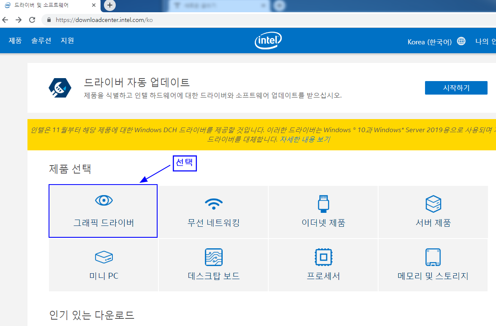Viewport: 496px width, 326px height.
Task: Click the memory and storage drive icon
Action: (433, 257)
